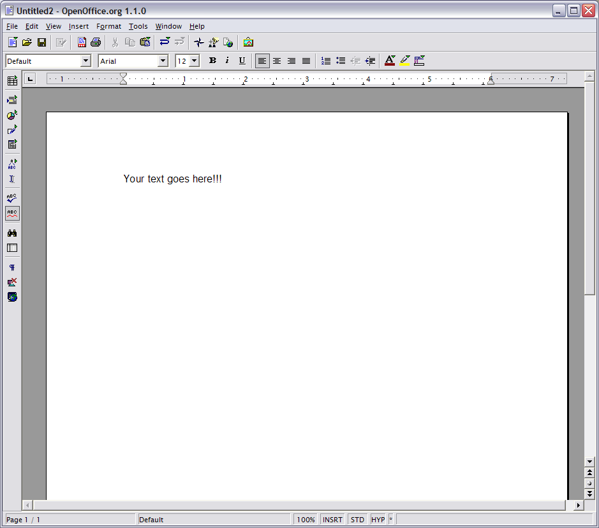Increase the paragraph indent

(370, 61)
